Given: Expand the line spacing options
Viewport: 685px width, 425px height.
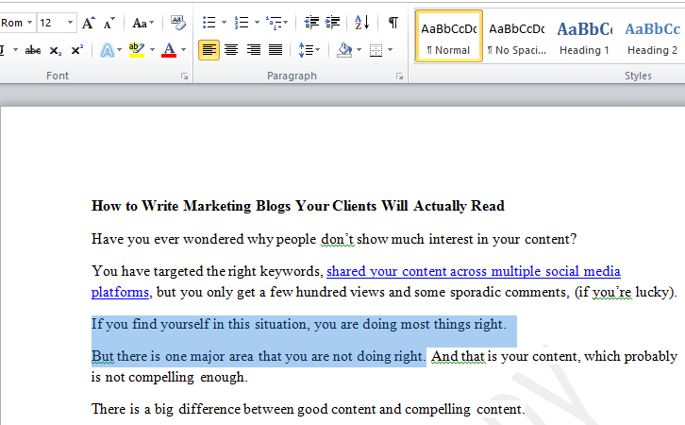Looking at the screenshot, I should pos(309,50).
